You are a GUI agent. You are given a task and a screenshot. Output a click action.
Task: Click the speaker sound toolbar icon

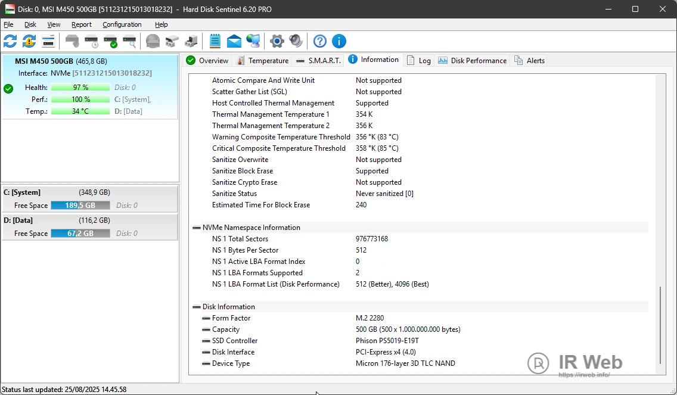[296, 41]
